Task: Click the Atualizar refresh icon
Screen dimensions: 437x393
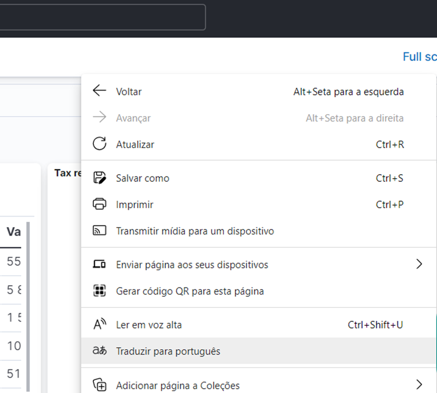Action: 99,144
